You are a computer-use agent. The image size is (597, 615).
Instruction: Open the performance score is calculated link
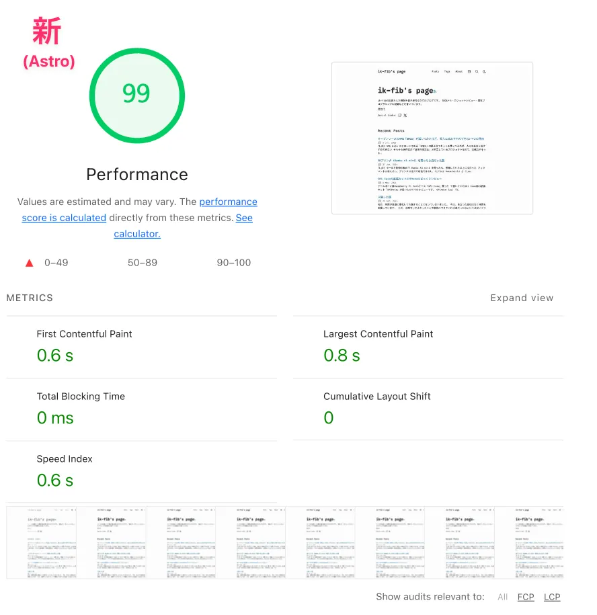click(x=140, y=210)
